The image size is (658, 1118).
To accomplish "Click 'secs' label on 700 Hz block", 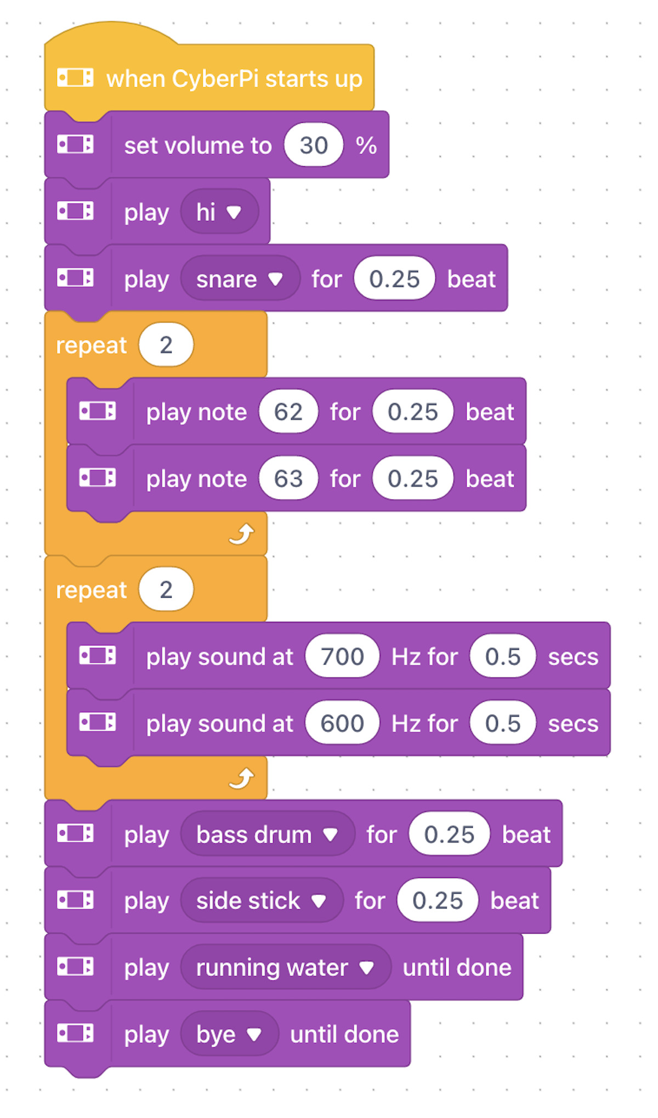I will [x=573, y=657].
